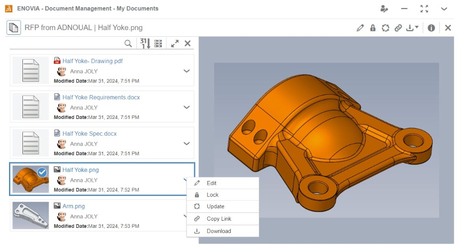Viewport: 458px width, 246px height.
Task: Click Anna JOLY avatar under Half Yoke Requirements.docx
Action: 62,107
